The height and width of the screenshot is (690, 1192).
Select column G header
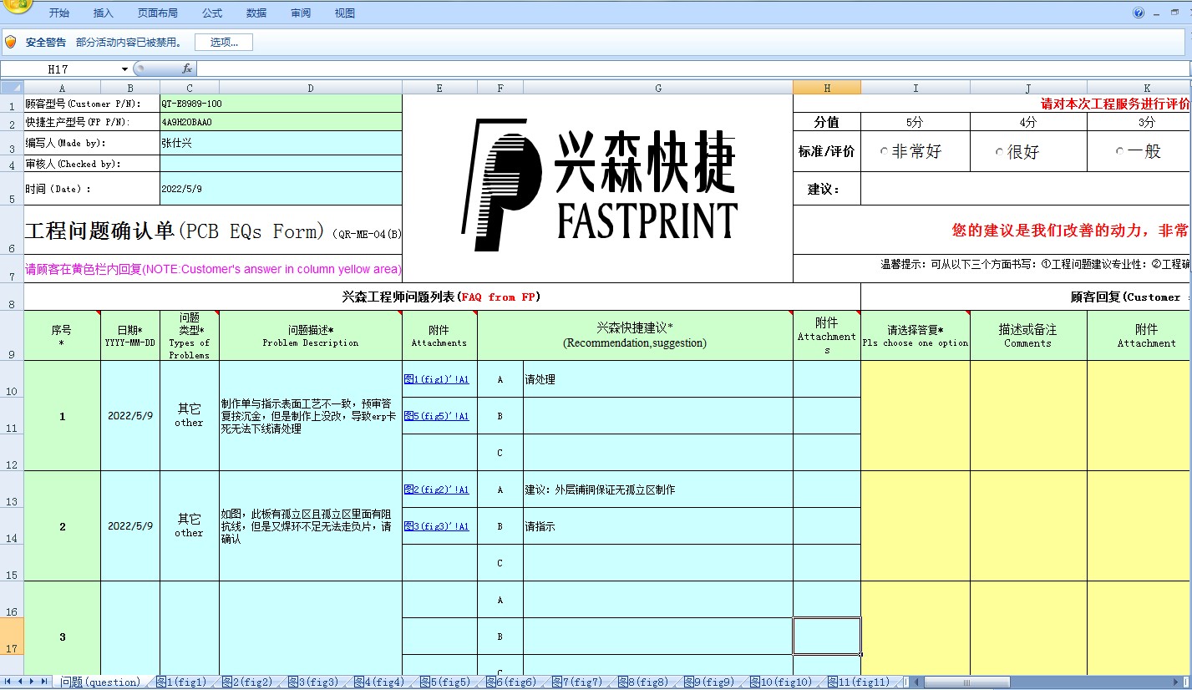point(658,88)
